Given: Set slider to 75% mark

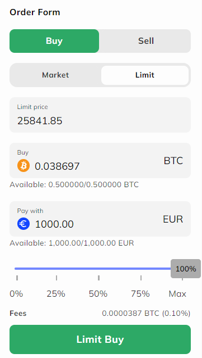Looking at the screenshot, I should (x=140, y=293).
